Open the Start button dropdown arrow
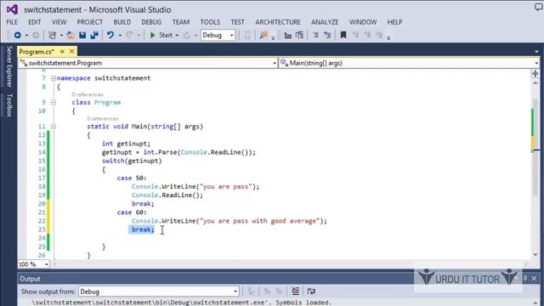The height and width of the screenshot is (306, 544). click(x=177, y=36)
